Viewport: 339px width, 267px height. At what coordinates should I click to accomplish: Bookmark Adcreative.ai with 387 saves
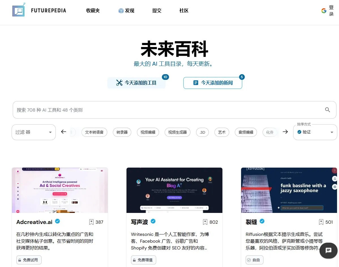[x=91, y=222]
